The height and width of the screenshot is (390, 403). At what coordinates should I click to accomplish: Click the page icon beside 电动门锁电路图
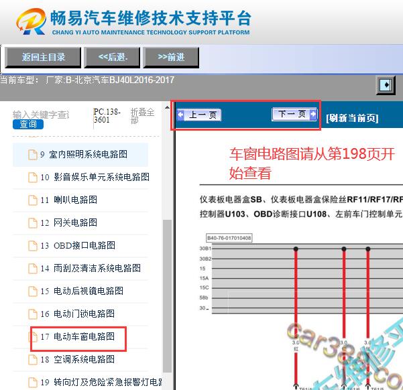33,314
